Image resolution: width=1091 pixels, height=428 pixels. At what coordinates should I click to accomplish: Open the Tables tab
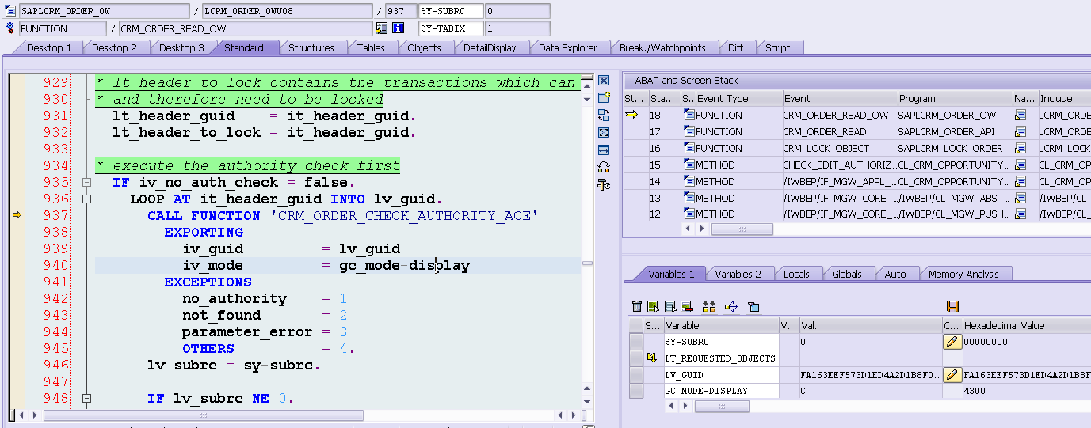[371, 47]
